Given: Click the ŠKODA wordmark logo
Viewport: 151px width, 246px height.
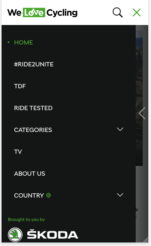Looking at the screenshot, I should 52,234.
